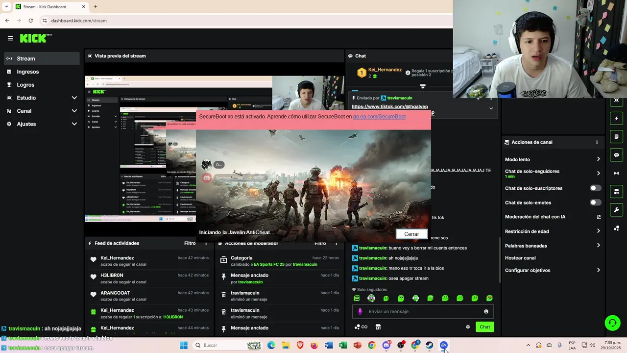The image size is (627, 353).
Task: Click H3LIBRON in the activity feed
Action: 112,276
